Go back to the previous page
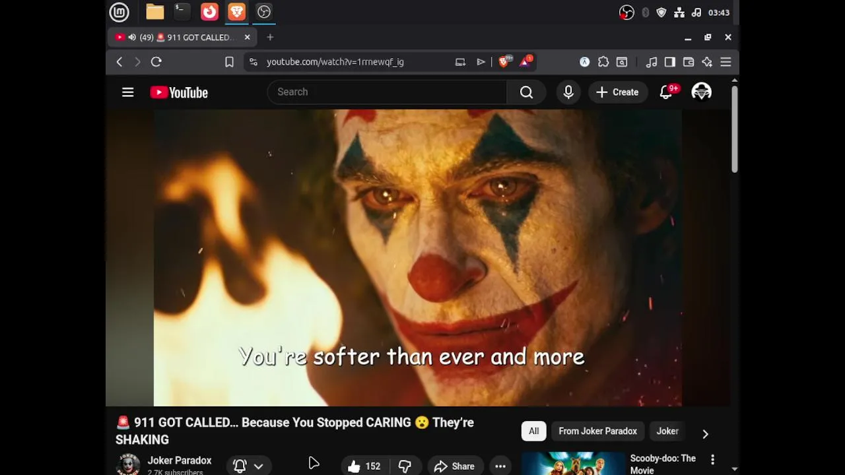845x475 pixels. 119,62
